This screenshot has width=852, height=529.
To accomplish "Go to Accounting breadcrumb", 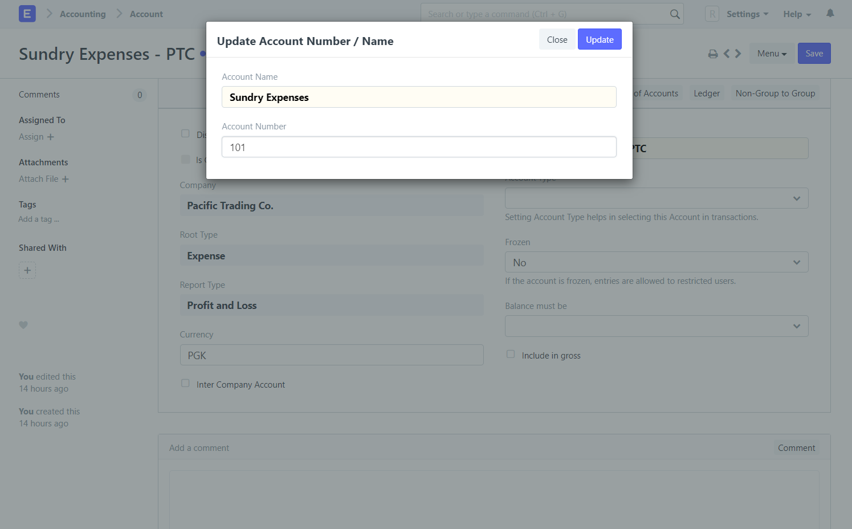I will [x=83, y=14].
